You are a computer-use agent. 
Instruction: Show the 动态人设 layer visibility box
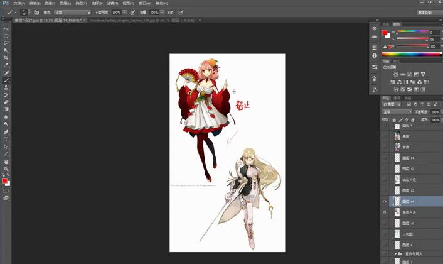click(x=384, y=180)
